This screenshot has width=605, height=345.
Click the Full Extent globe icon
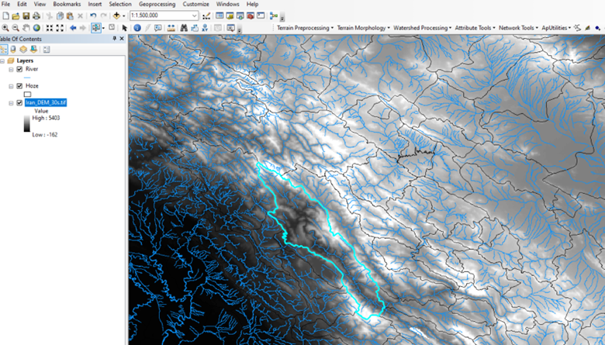click(x=36, y=28)
